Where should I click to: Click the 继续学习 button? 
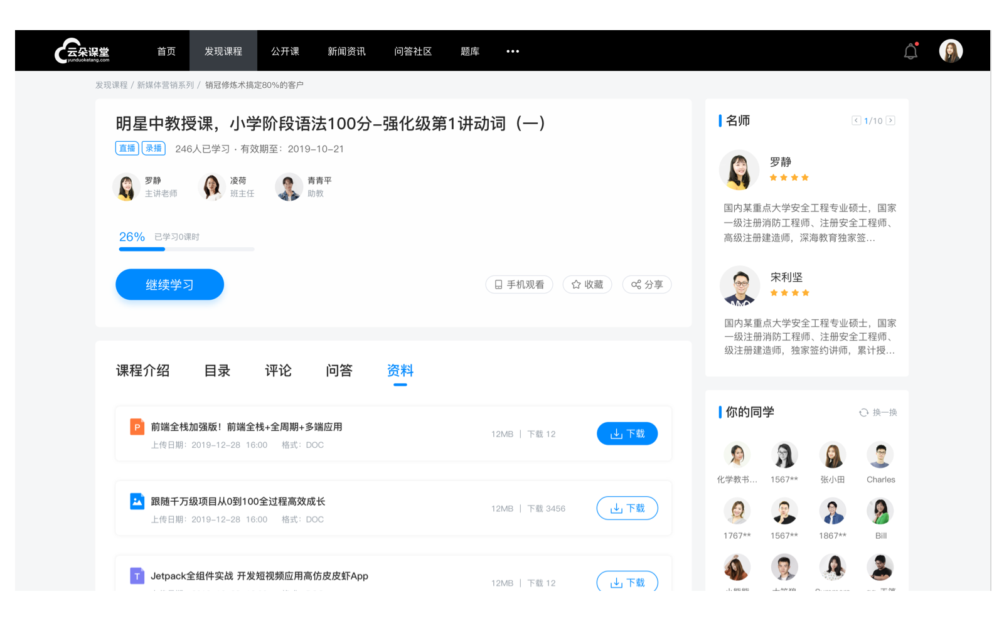[169, 284]
